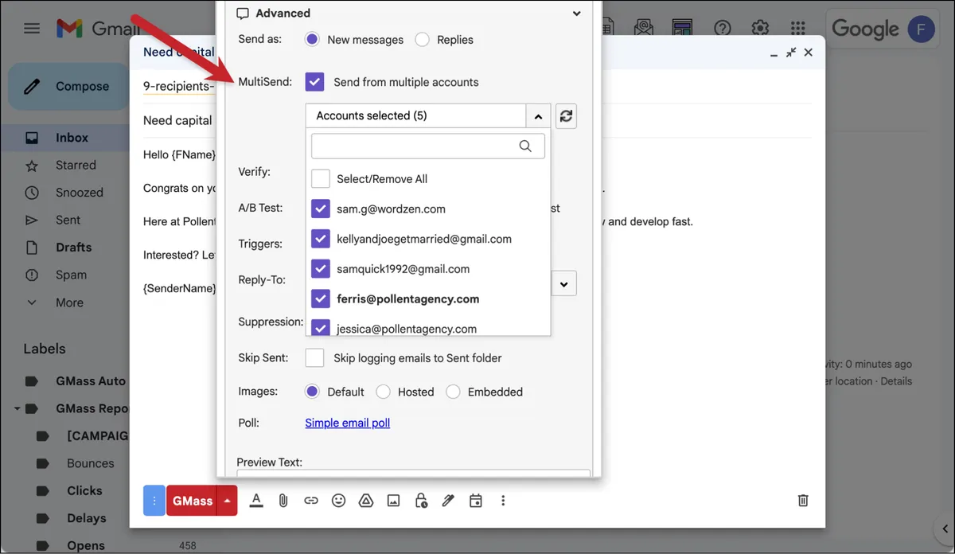Image resolution: width=955 pixels, height=554 pixels.
Task: Open the emoji picker icon
Action: tap(339, 501)
